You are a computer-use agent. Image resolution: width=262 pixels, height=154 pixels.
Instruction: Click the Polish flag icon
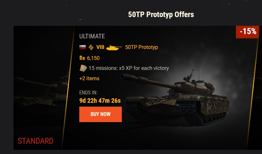[82, 47]
